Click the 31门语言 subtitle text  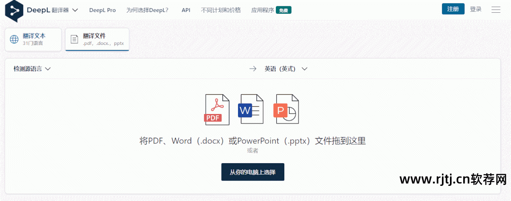point(33,43)
